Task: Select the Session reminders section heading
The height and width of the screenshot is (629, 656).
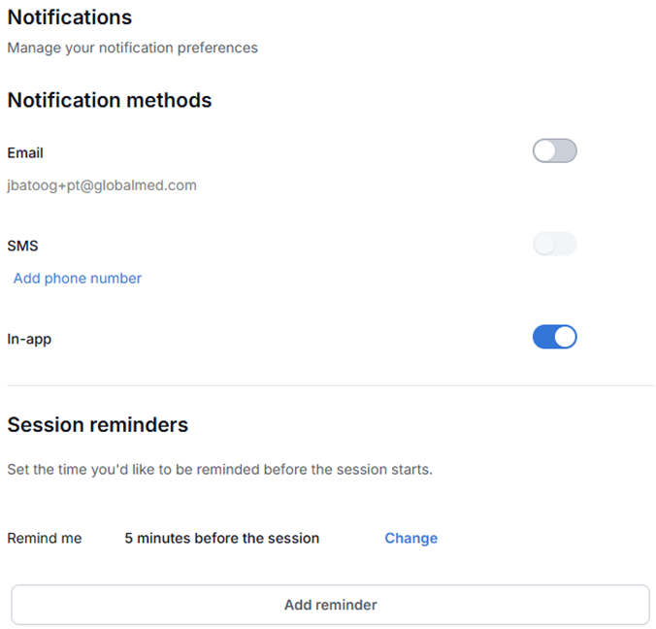Action: click(97, 424)
